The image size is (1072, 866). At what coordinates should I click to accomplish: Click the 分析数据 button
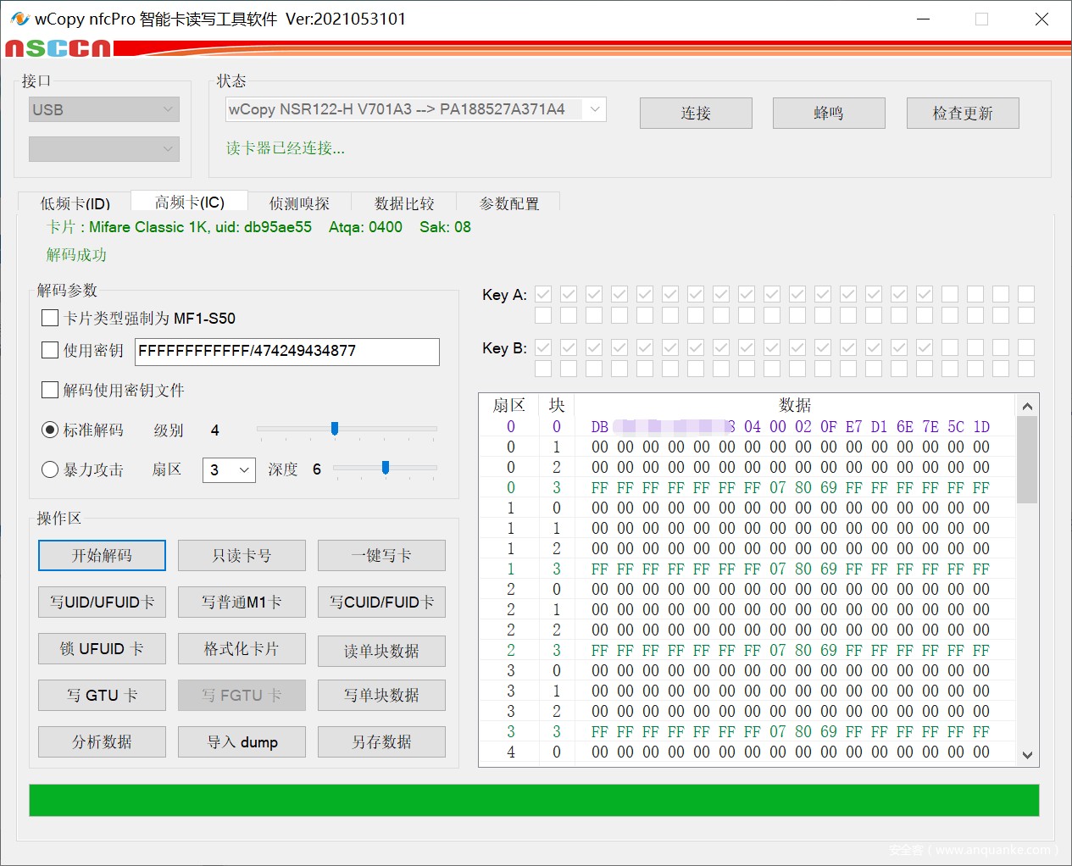click(102, 742)
